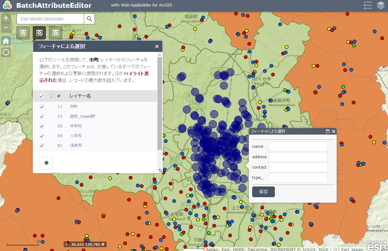
Task: Uncheck the 高校_typediff layer checkbox
Action: pos(42,116)
